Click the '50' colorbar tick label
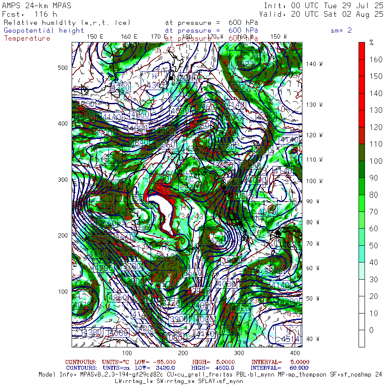386x386 pixels. (374, 246)
